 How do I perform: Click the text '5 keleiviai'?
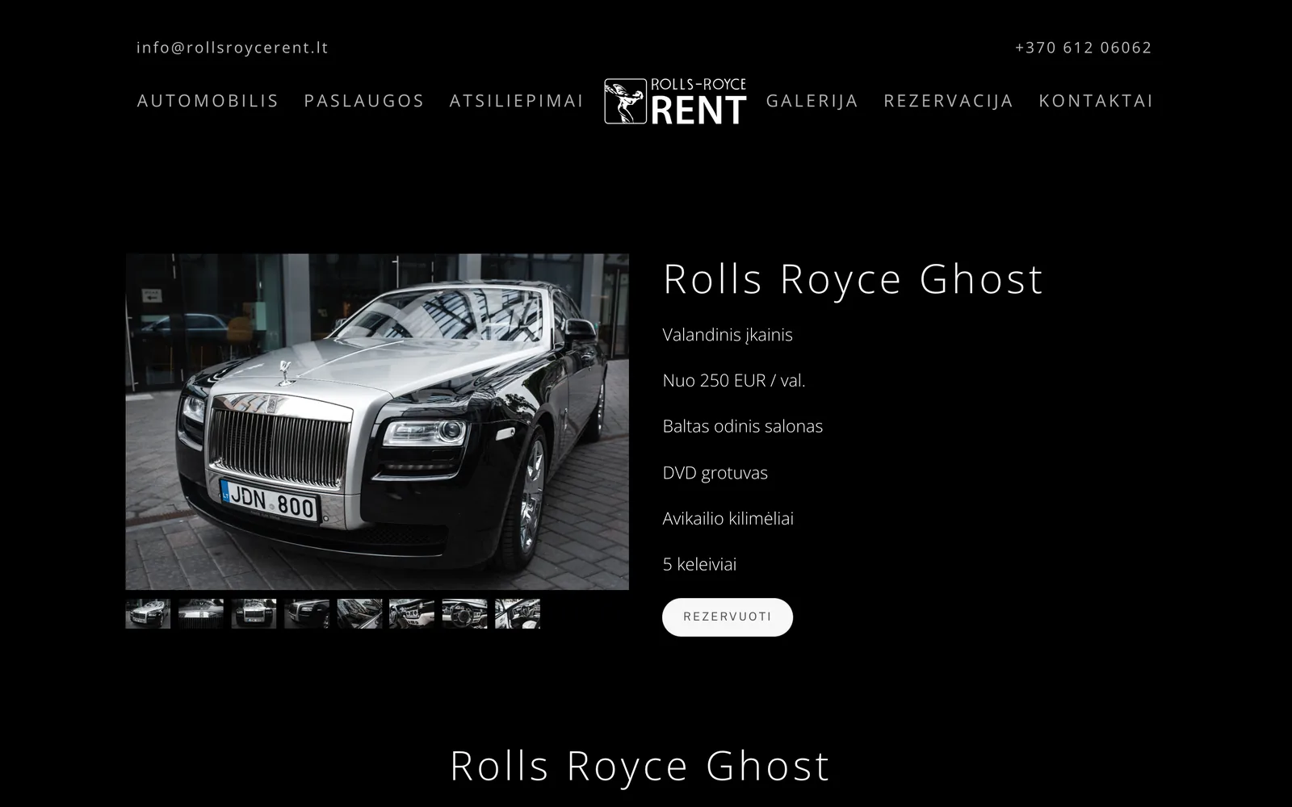point(700,564)
